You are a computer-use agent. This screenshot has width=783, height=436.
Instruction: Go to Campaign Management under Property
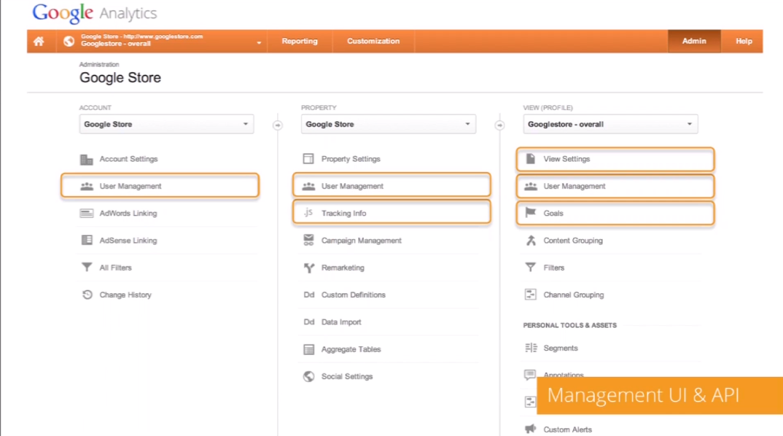(x=361, y=241)
